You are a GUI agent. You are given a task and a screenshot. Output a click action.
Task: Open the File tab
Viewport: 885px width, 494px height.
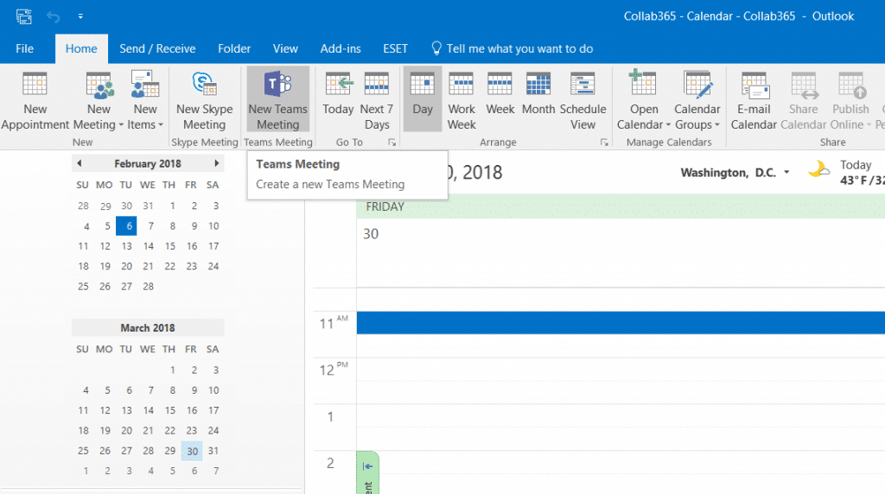click(x=24, y=48)
